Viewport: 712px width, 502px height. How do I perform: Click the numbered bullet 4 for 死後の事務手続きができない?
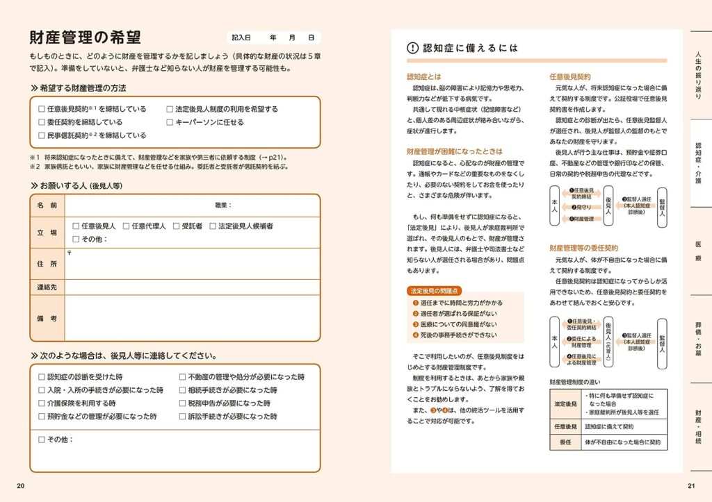click(x=416, y=335)
